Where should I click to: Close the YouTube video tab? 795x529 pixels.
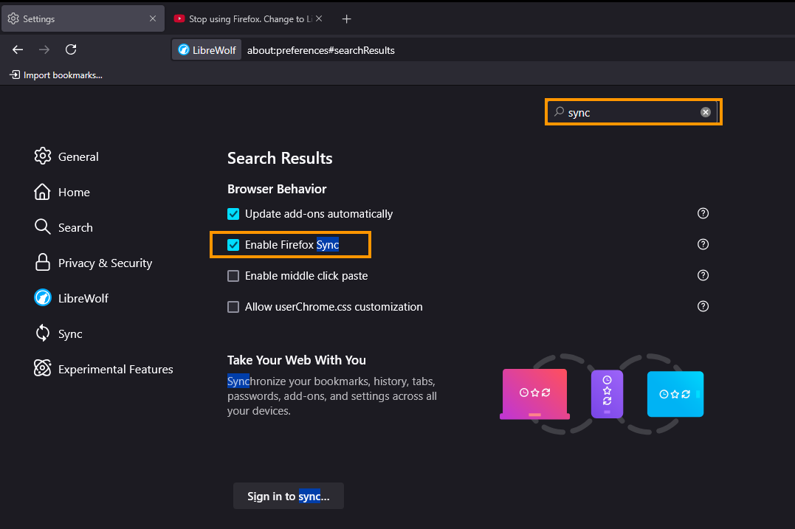pyautogui.click(x=319, y=18)
